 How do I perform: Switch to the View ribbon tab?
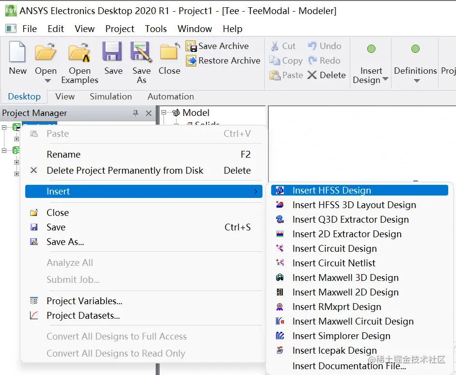coord(65,96)
